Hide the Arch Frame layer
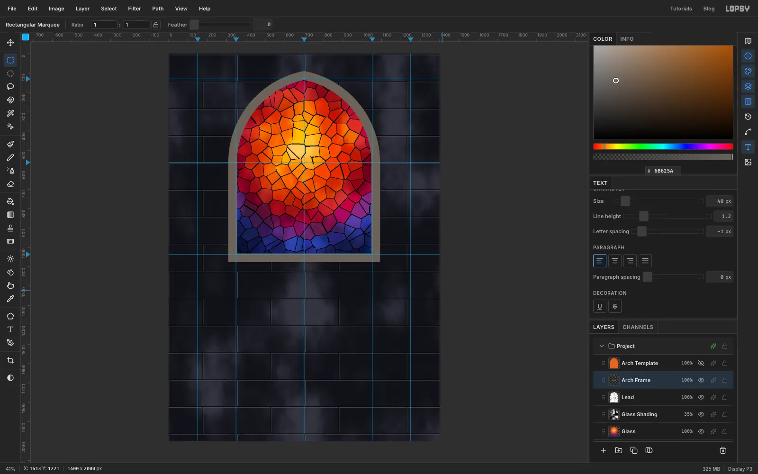758x474 pixels. pyautogui.click(x=701, y=380)
